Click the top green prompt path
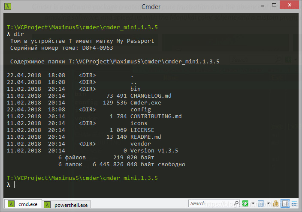The width and height of the screenshot is (302, 212). [x=82, y=27]
